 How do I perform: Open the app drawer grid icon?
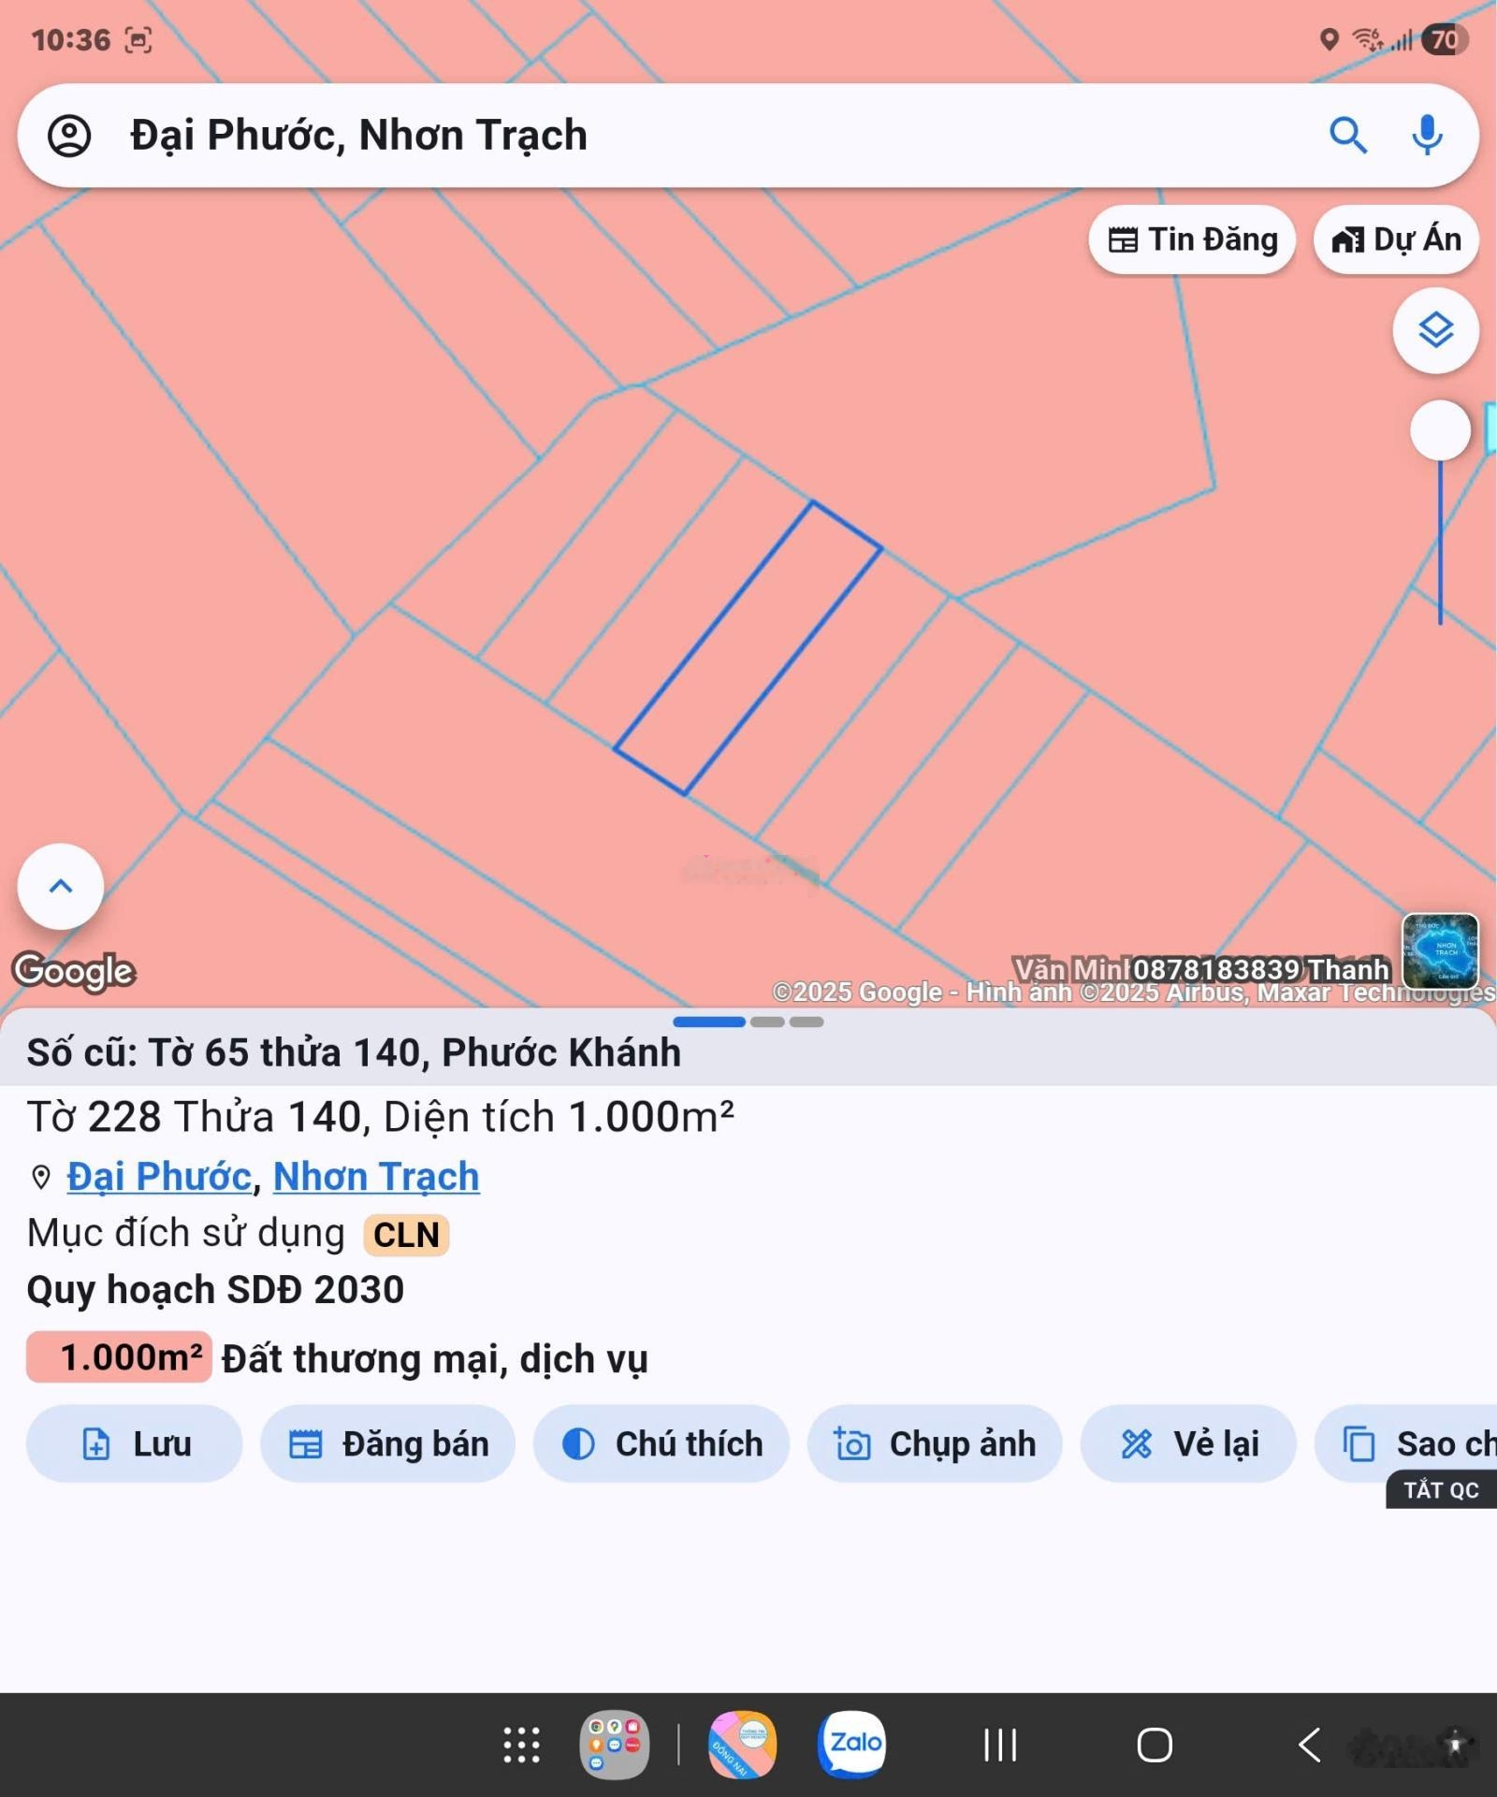(521, 1745)
